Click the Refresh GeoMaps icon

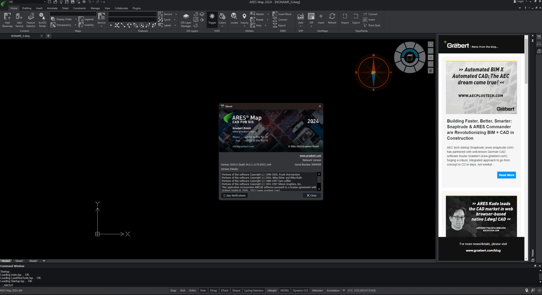(332, 19)
